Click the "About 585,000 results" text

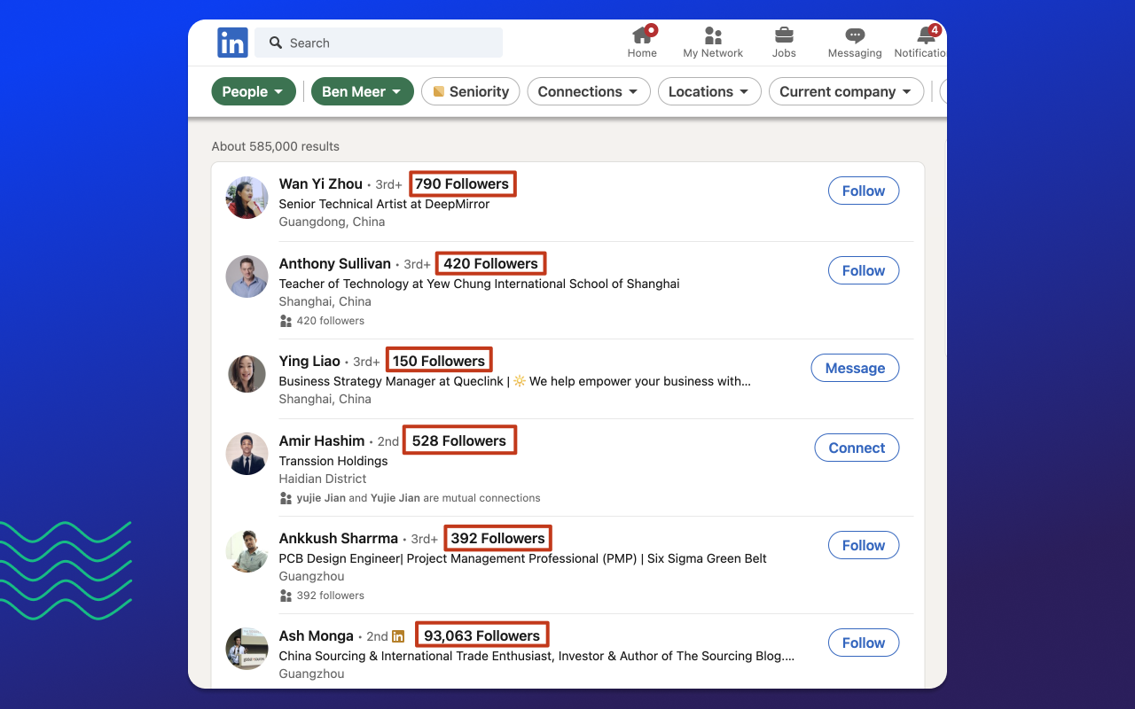[276, 146]
